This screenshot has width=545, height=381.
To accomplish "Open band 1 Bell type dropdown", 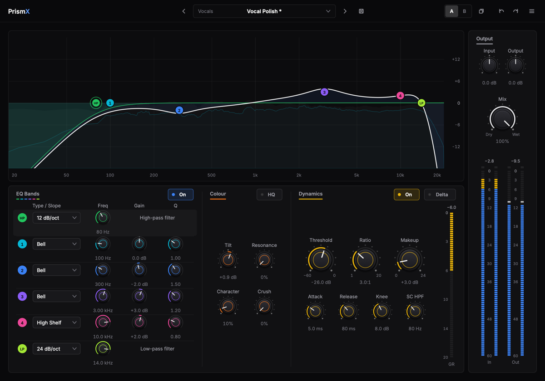I will click(56, 244).
